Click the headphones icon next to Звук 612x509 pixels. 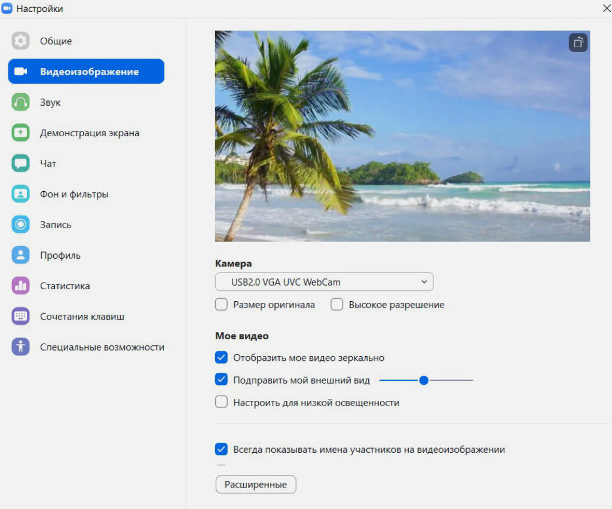coord(20,102)
